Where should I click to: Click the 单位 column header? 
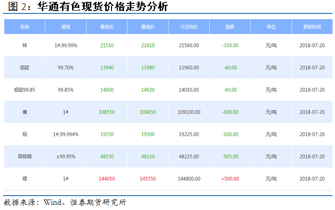tap(271, 27)
